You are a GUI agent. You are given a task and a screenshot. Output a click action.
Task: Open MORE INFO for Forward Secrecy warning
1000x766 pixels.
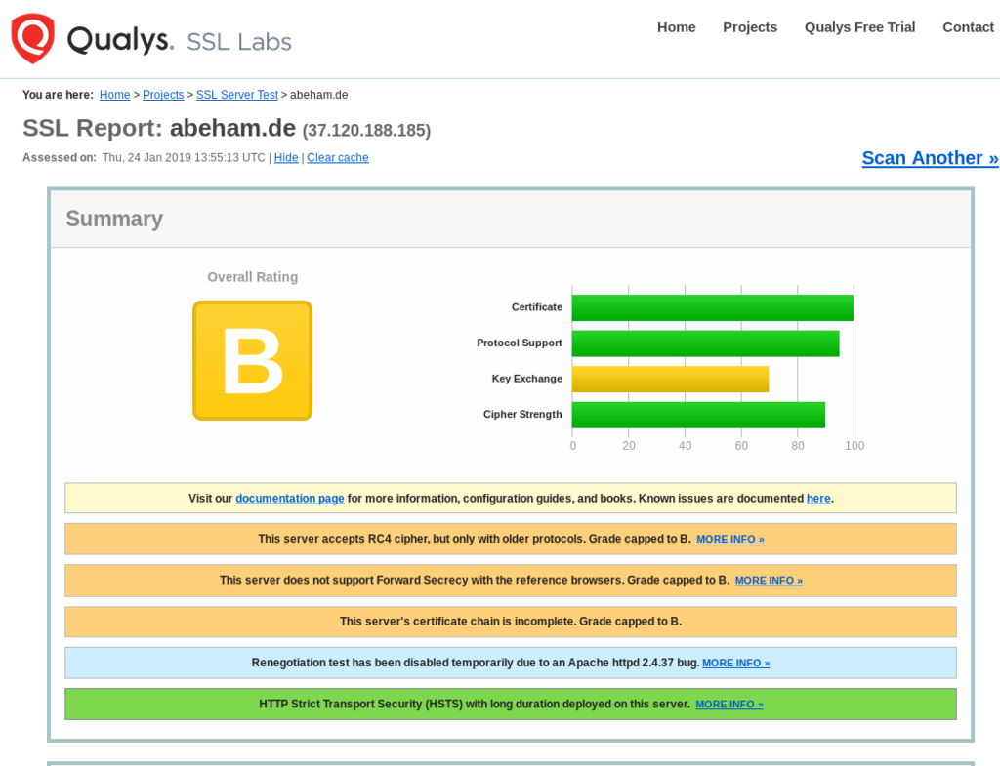pyautogui.click(x=769, y=581)
